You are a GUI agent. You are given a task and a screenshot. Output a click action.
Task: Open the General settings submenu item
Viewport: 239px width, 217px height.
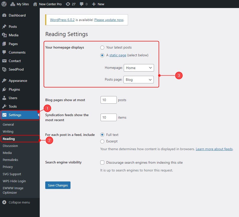coord(8,125)
